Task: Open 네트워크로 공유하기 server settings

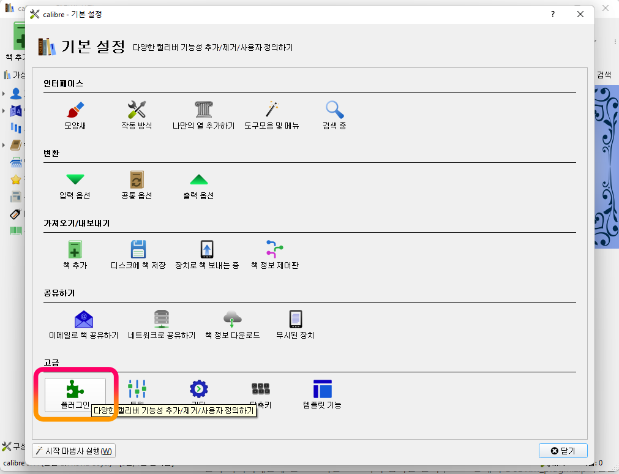Action: pyautogui.click(x=162, y=325)
